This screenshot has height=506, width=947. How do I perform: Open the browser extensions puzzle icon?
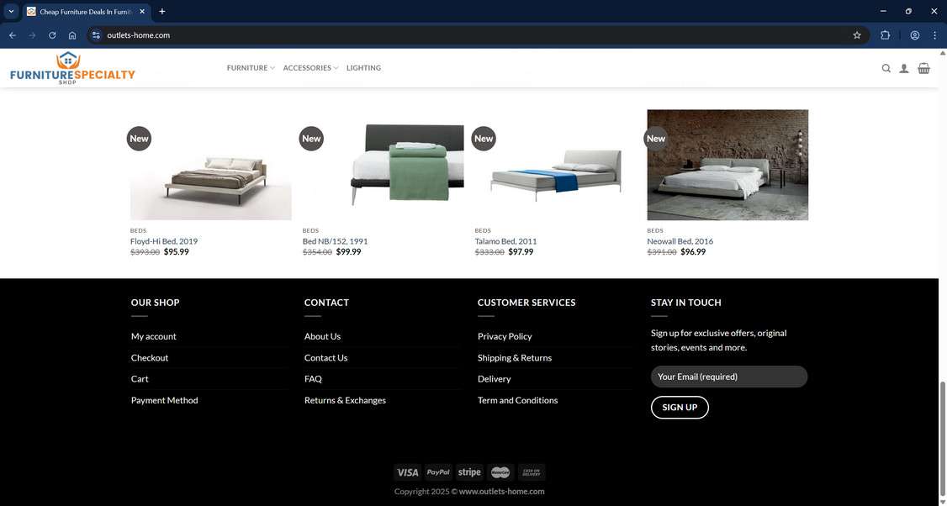click(x=886, y=35)
